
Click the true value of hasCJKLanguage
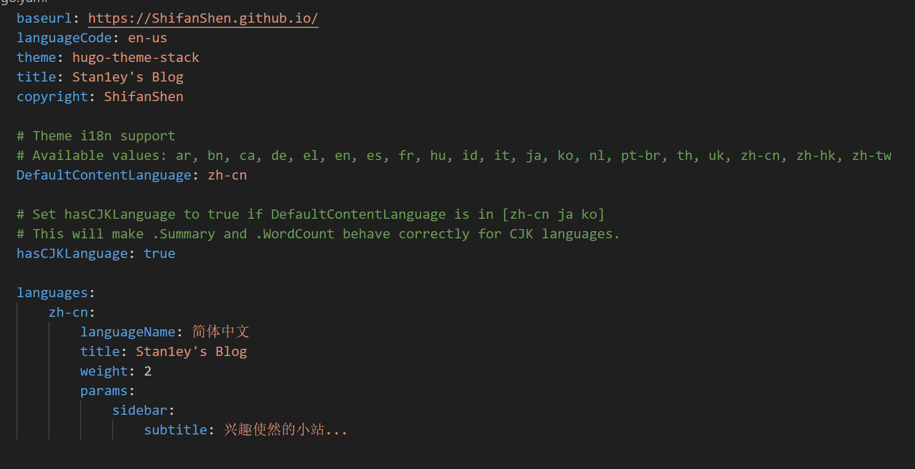[159, 254]
